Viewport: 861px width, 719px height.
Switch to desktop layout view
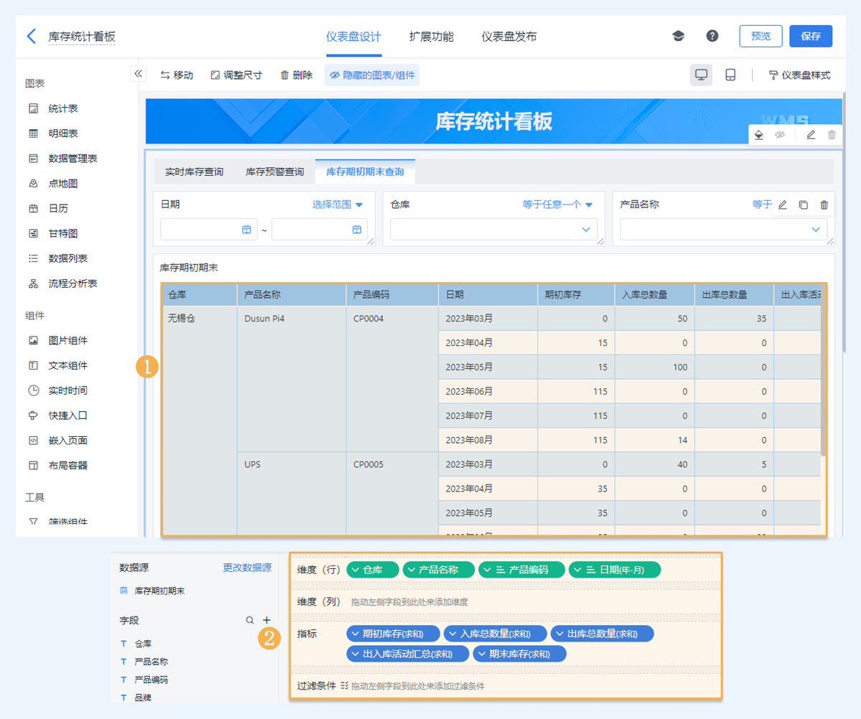tap(701, 75)
